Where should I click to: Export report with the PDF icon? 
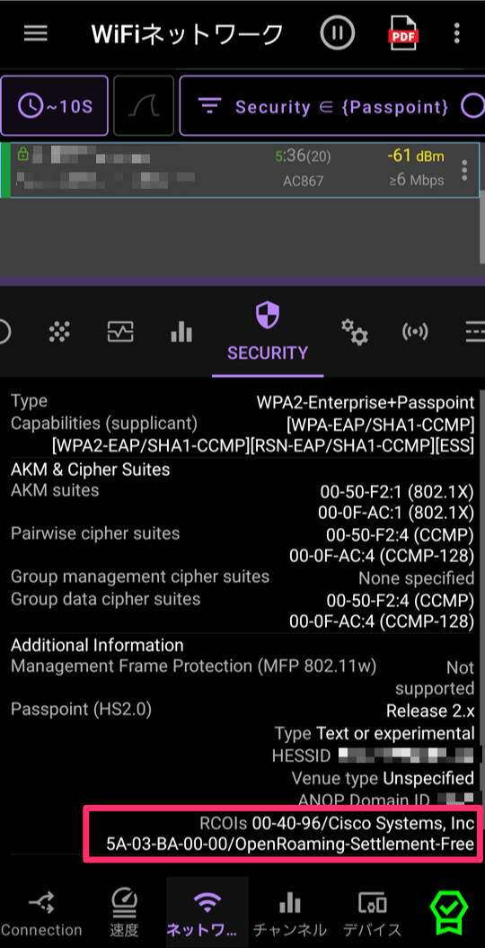(x=403, y=34)
